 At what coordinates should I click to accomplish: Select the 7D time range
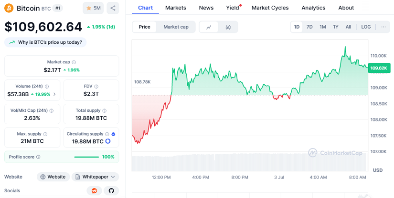(x=309, y=27)
